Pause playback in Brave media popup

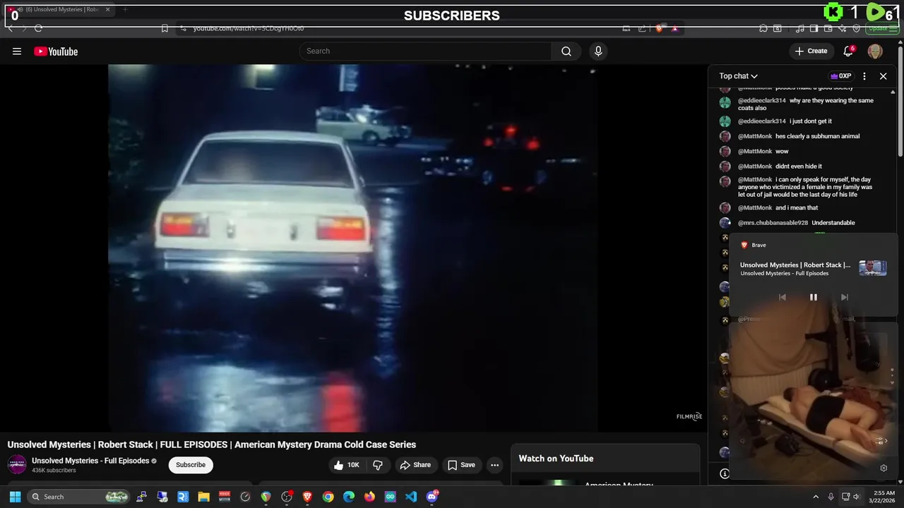tap(813, 297)
